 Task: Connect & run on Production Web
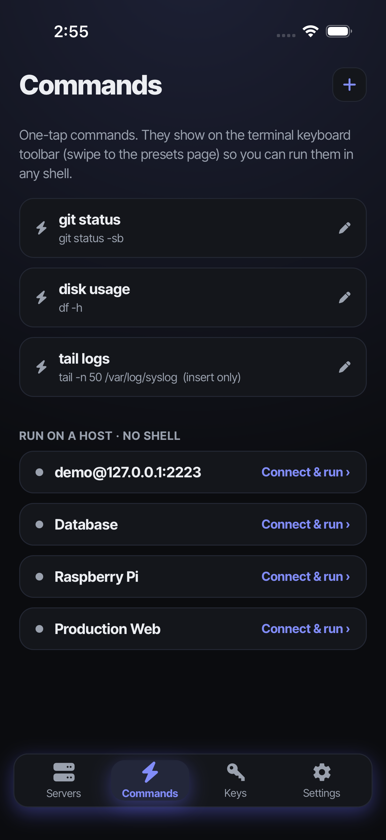click(x=306, y=629)
